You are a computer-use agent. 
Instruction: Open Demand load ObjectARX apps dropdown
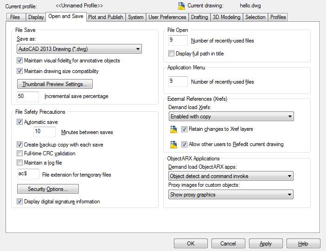click(231, 176)
